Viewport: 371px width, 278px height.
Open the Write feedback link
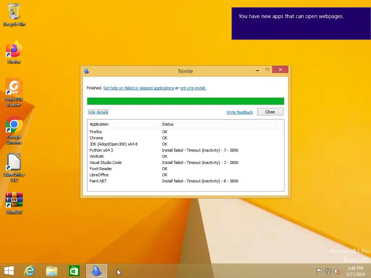click(239, 112)
